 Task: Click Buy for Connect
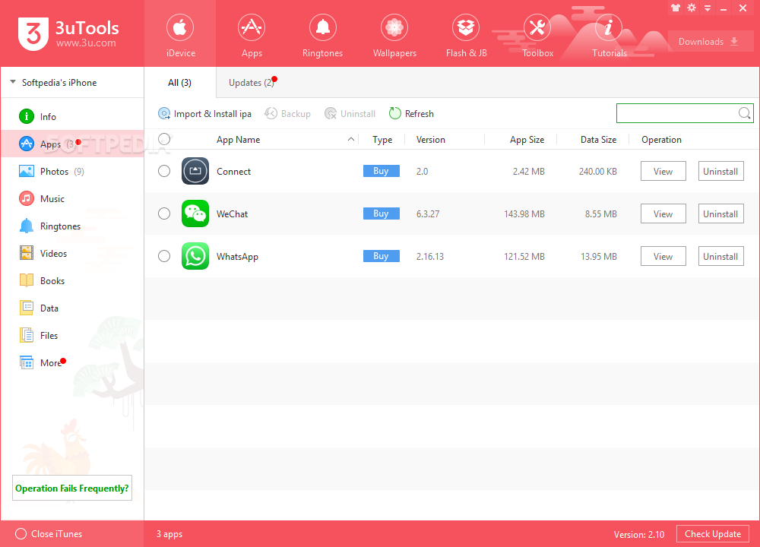click(x=382, y=171)
